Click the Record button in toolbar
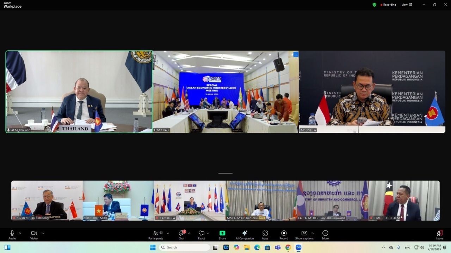The height and width of the screenshot is (253, 451). click(284, 234)
